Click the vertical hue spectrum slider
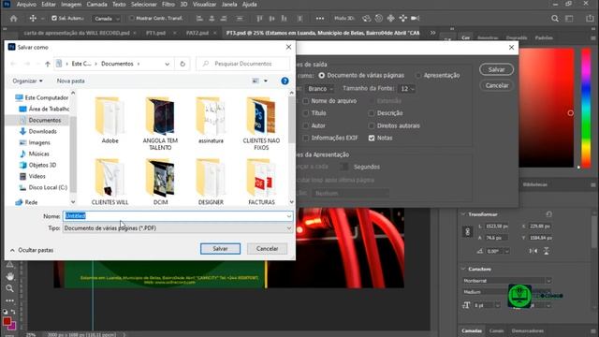The image size is (599, 337). 586,109
